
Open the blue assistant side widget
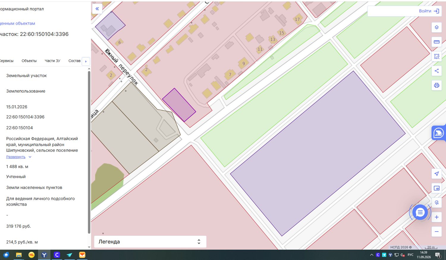[x=439, y=133]
